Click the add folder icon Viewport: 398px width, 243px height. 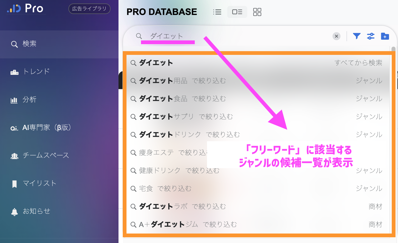pos(385,36)
